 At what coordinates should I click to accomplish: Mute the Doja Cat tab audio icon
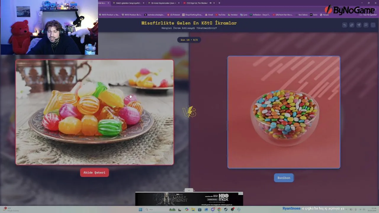(x=211, y=3)
